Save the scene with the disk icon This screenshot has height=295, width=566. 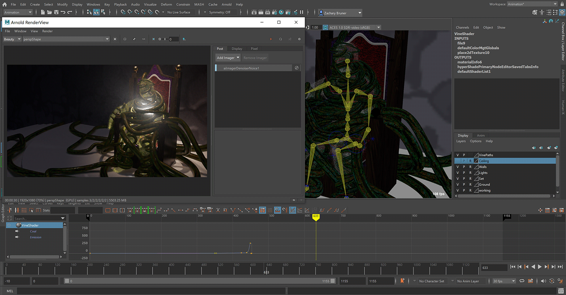(x=56, y=12)
